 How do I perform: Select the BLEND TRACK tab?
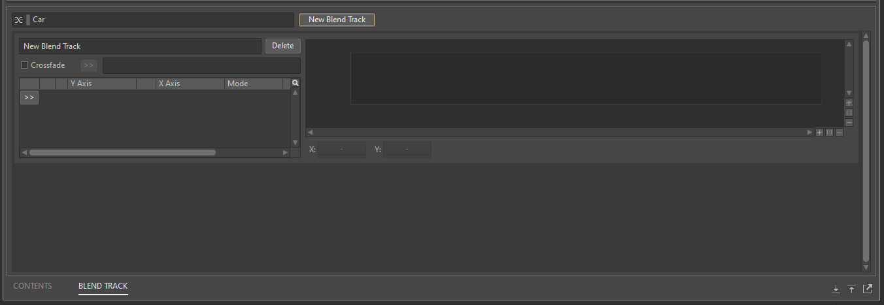point(103,286)
